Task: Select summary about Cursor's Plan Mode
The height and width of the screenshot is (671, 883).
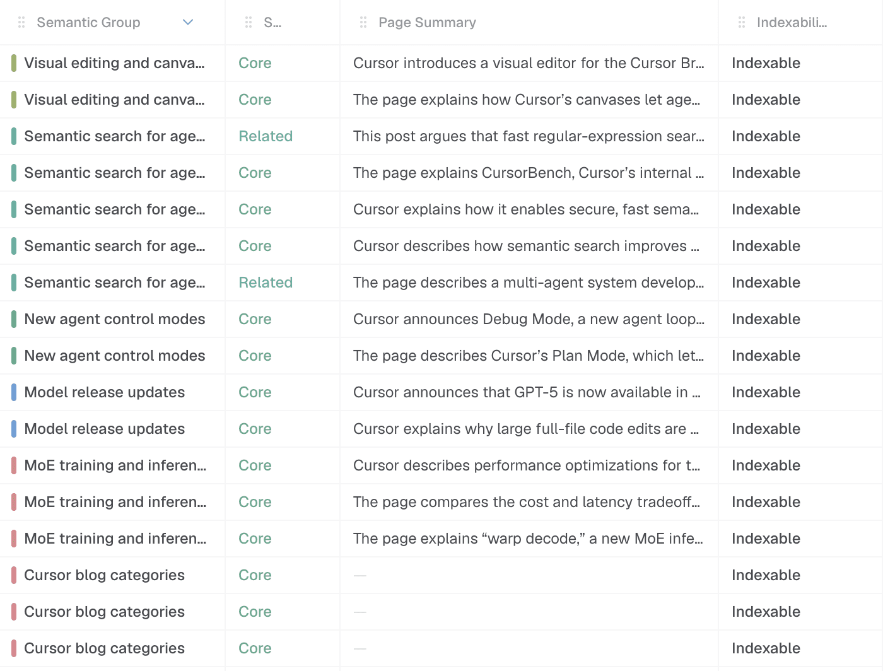Action: (529, 356)
